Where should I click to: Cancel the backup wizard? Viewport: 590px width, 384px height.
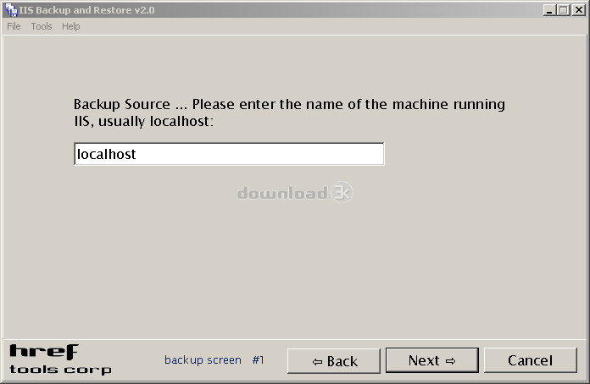(530, 360)
